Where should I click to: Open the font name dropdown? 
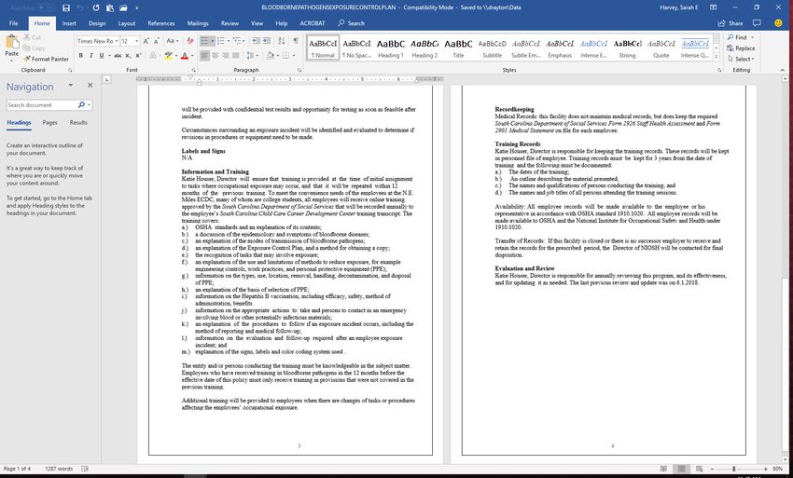(115, 41)
